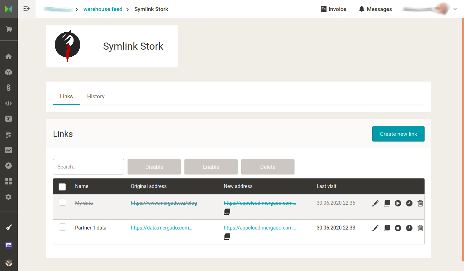
Task: Duplicate the My data link
Action: pyautogui.click(x=387, y=203)
